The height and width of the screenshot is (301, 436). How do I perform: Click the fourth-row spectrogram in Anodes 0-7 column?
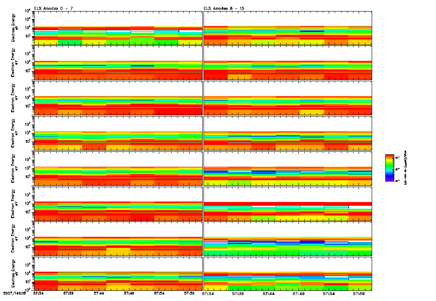pyautogui.click(x=118, y=133)
